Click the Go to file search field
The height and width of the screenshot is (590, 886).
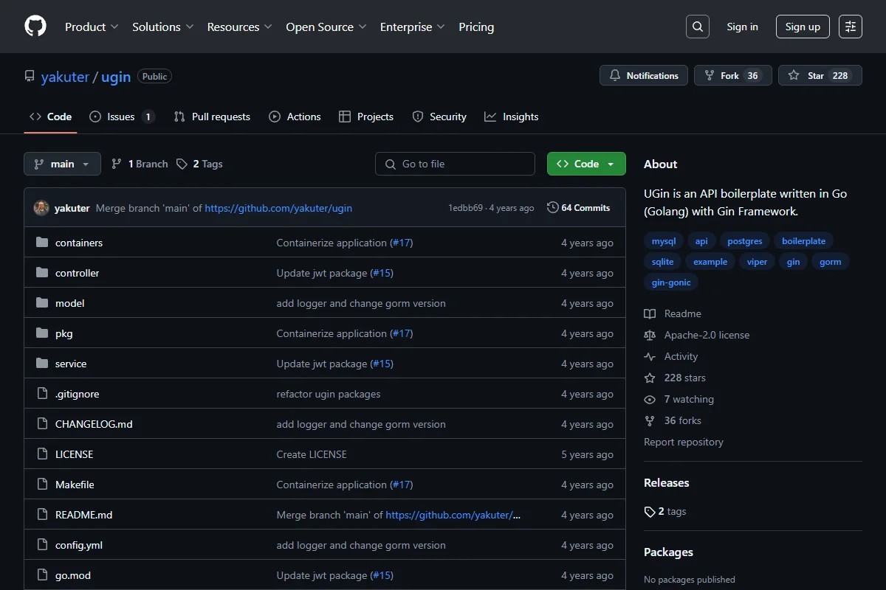coord(455,164)
